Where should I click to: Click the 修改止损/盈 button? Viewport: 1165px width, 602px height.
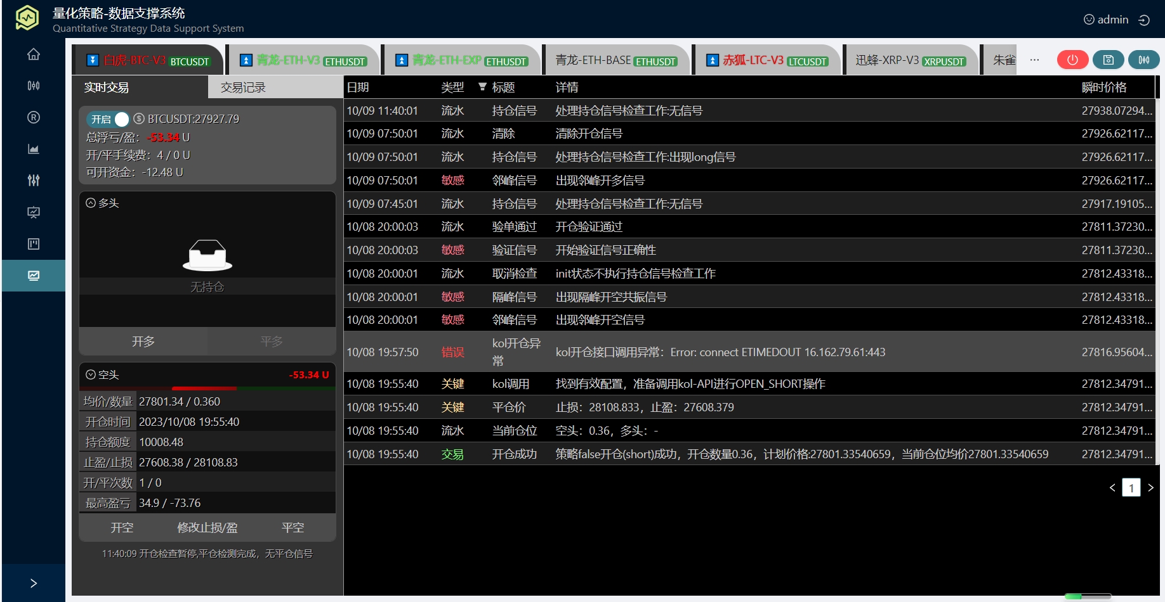tap(207, 528)
